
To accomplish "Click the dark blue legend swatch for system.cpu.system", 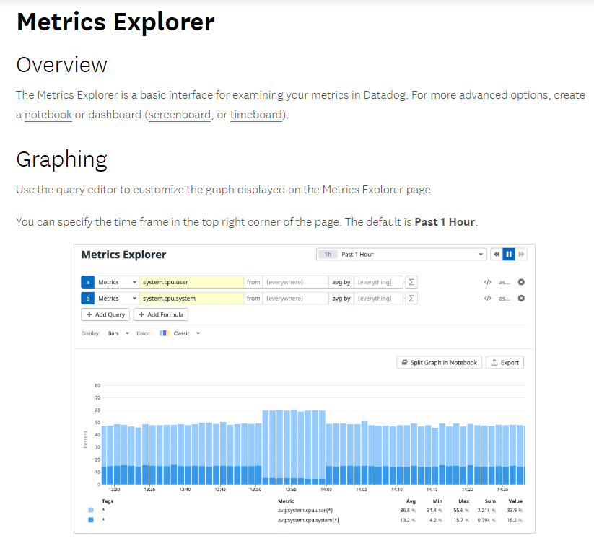I will pos(90,520).
